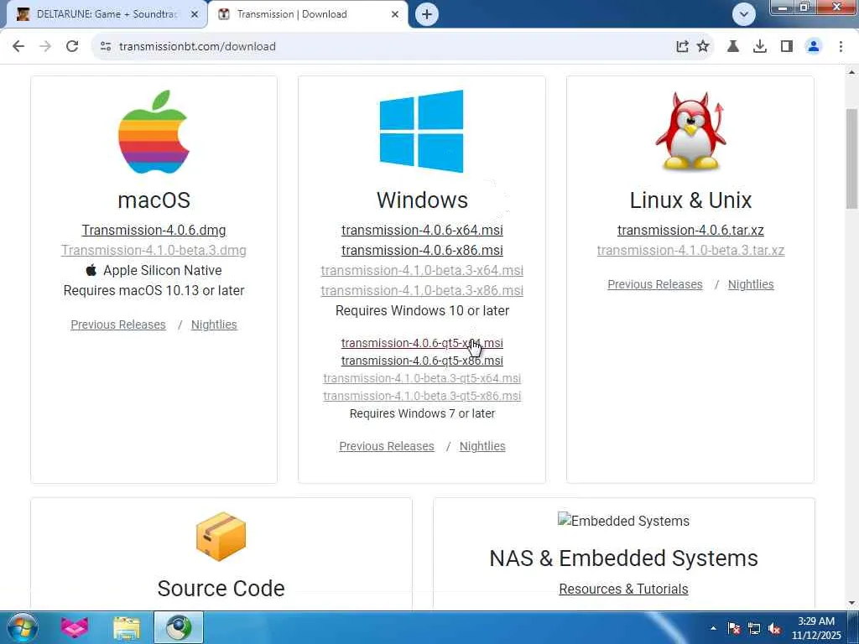Screen dimensions: 859x644
Task: Open macOS Nightlies link
Action: (214, 325)
